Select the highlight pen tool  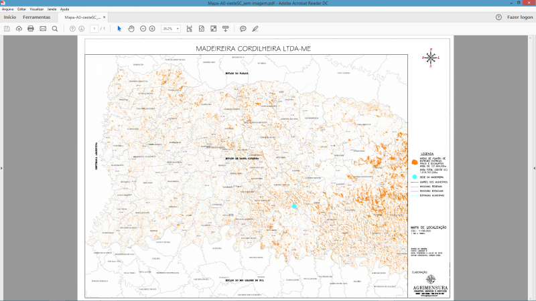click(255, 29)
